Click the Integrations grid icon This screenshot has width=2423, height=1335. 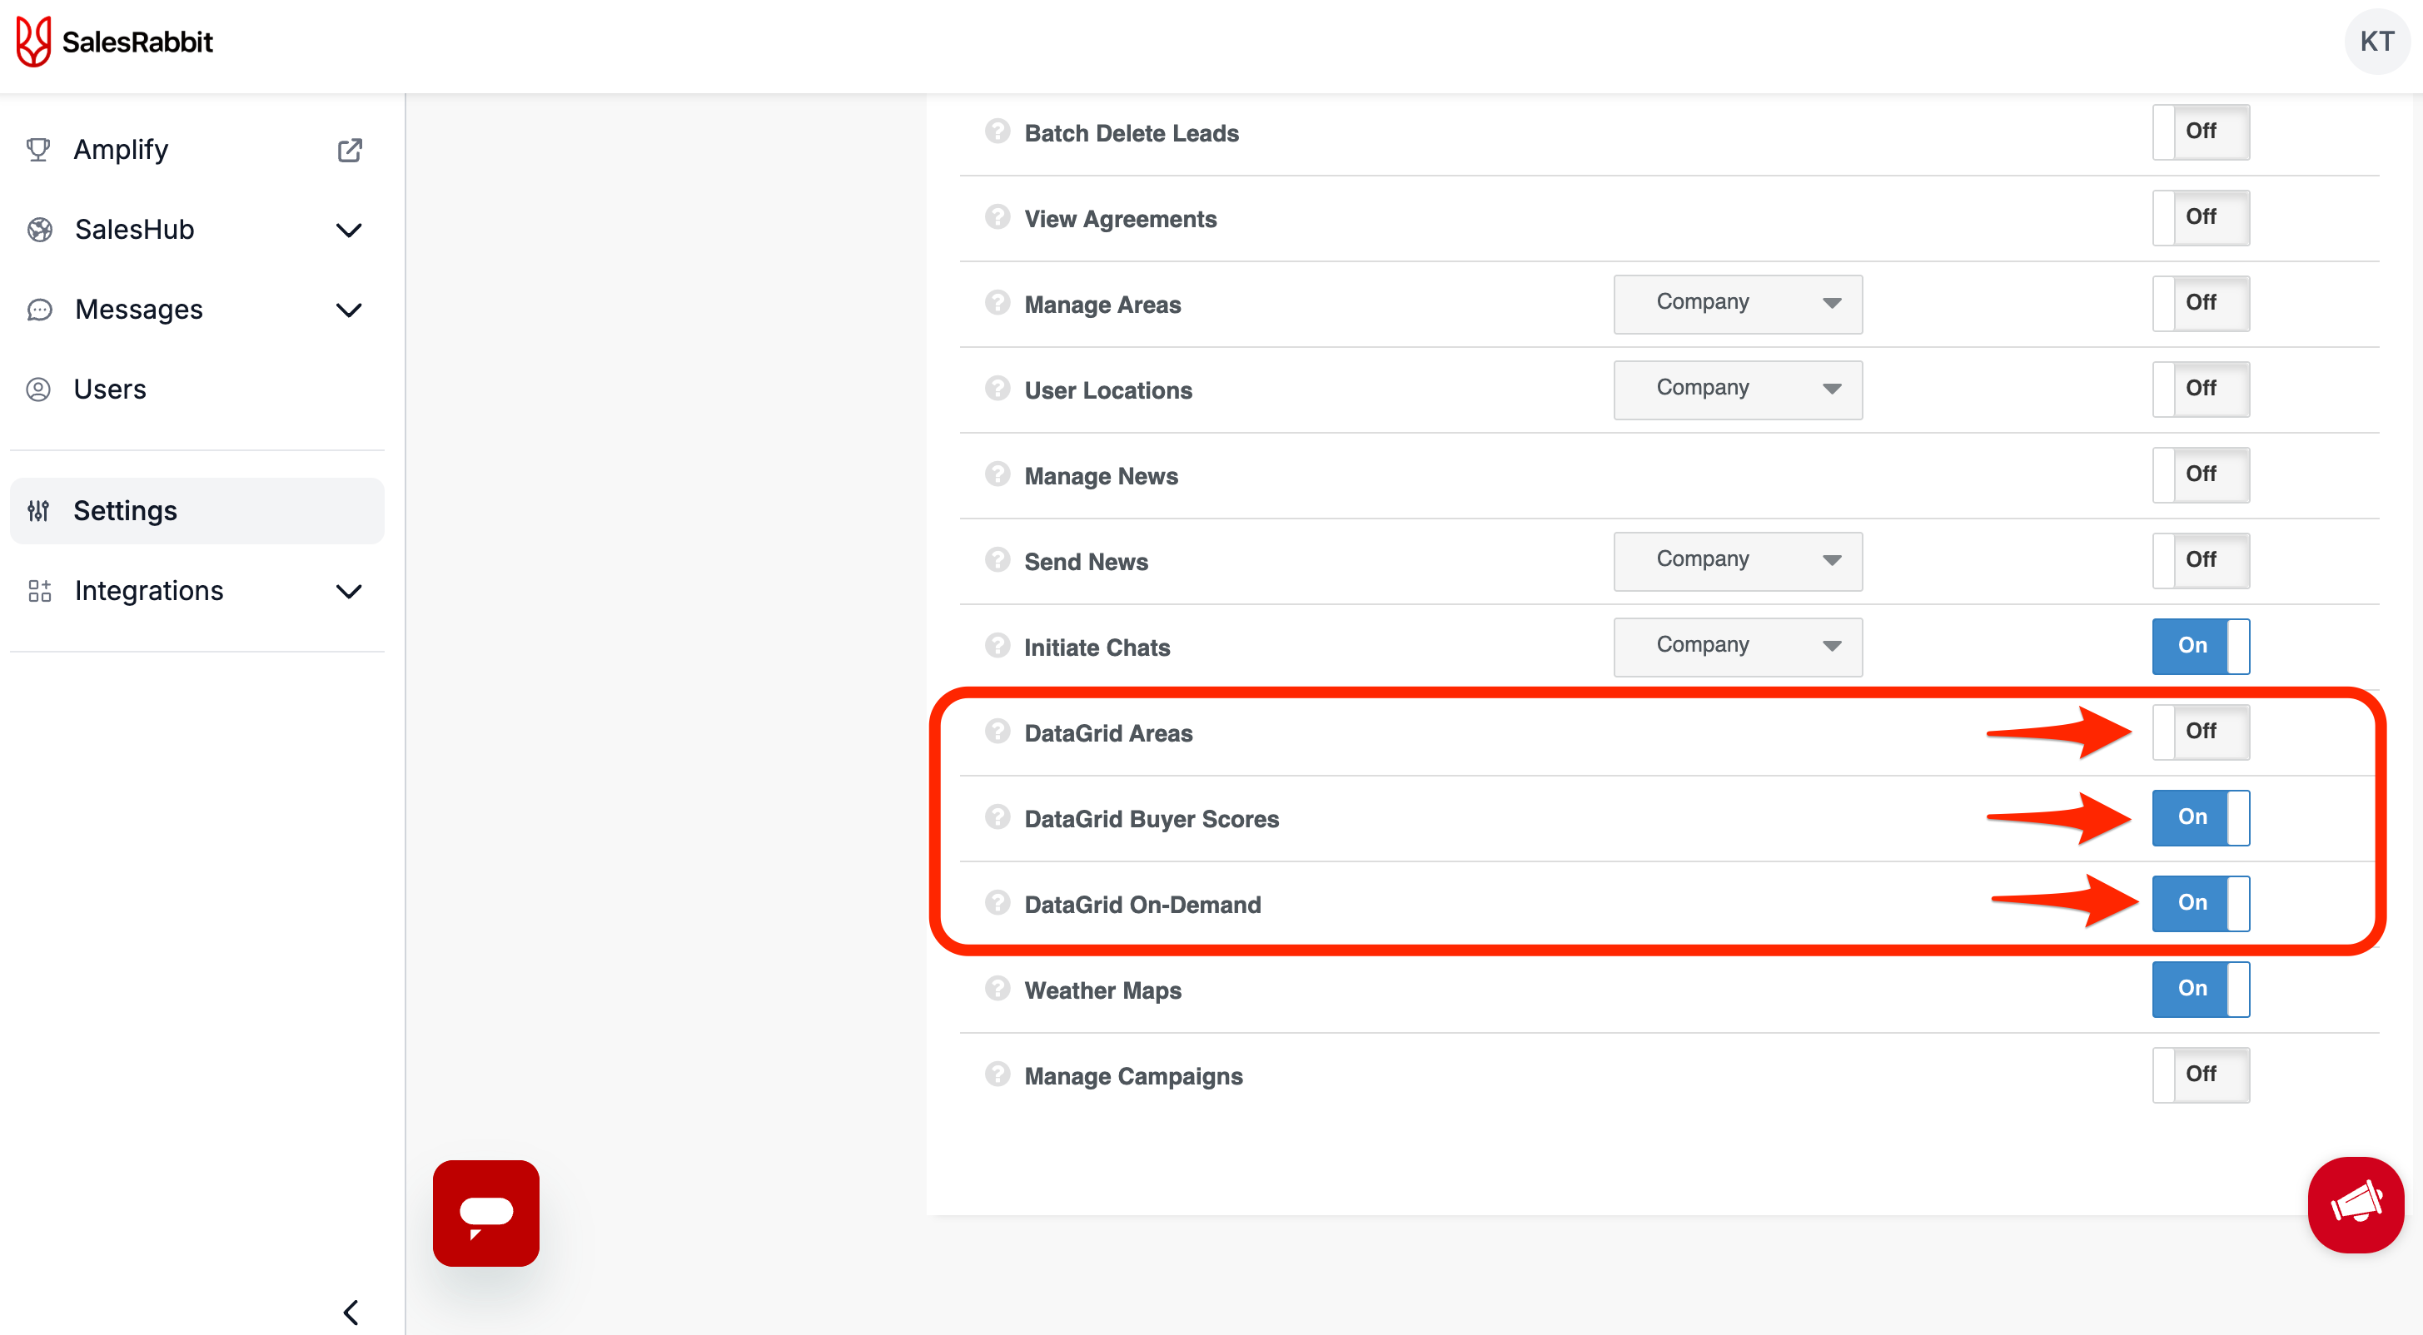point(39,590)
